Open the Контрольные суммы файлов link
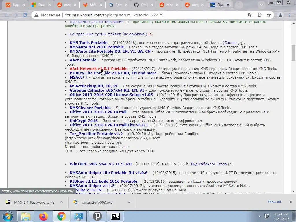This screenshot has width=296, height=222. click(108, 34)
